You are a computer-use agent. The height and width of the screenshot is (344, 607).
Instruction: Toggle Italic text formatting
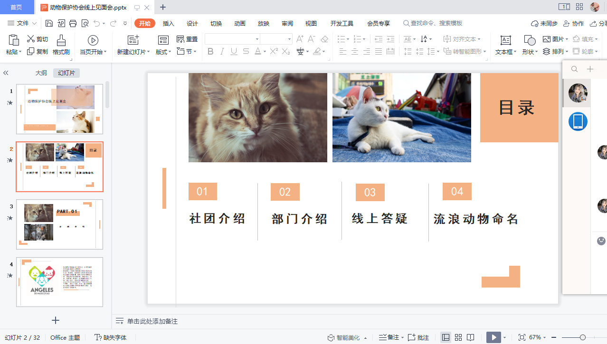[222, 51]
